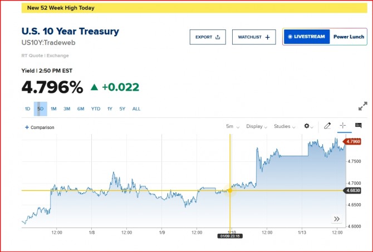Toggle the crosshair cursor tool
The width and height of the screenshot is (373, 252).
pos(343,126)
